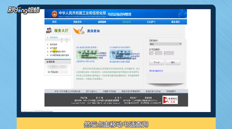Open the 信息查询 navigation tab
This screenshot has height=129, width=232.
pyautogui.click(x=126, y=22)
